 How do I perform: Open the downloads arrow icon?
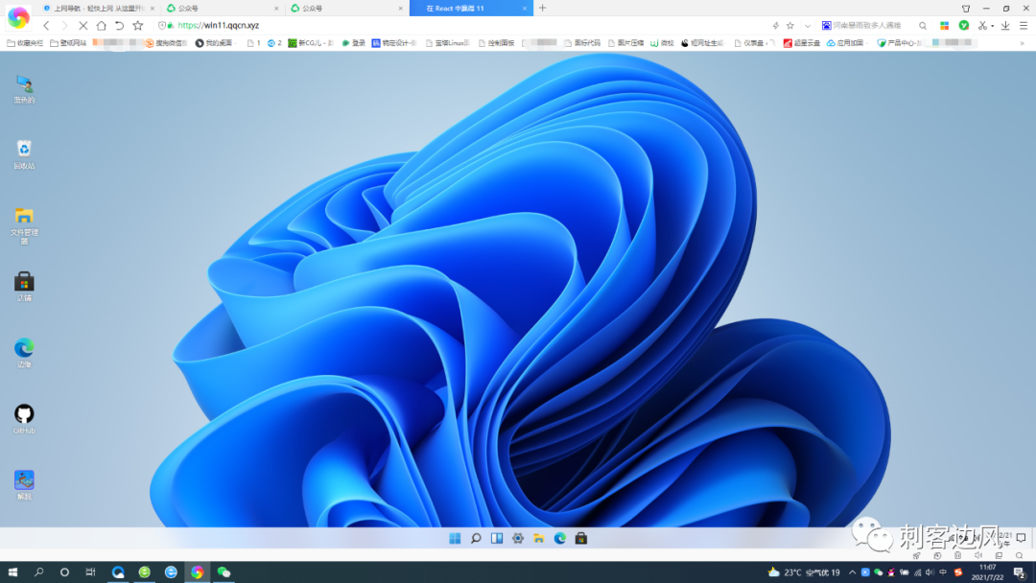click(1005, 25)
